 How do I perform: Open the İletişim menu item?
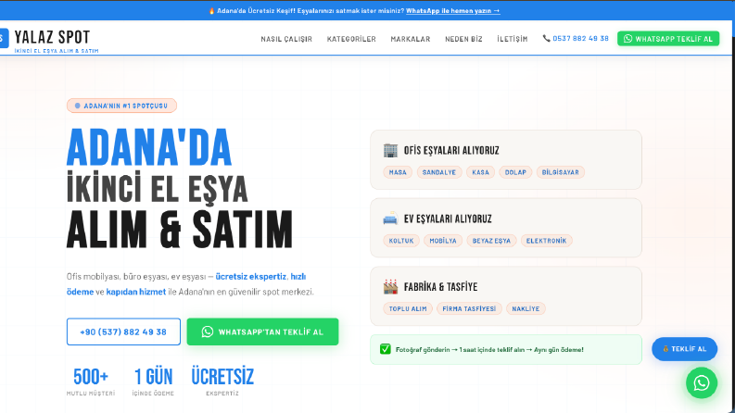tap(513, 39)
